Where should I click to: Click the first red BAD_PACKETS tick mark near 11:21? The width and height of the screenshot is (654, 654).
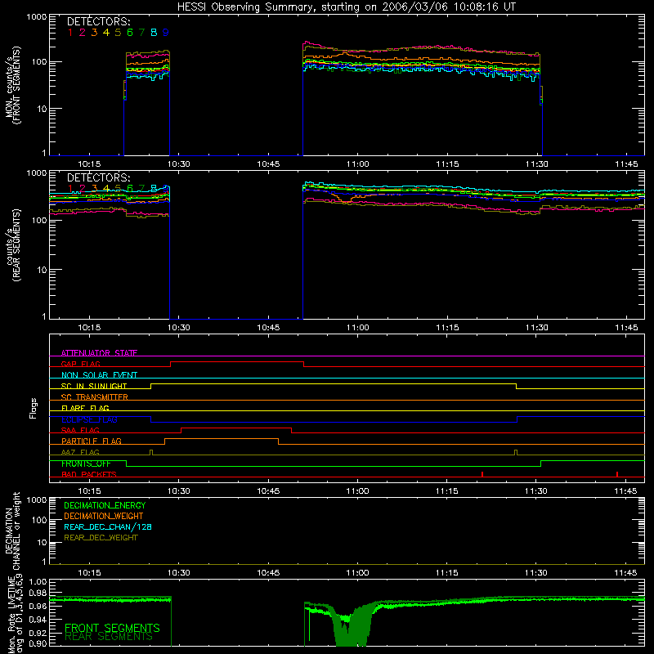tap(482, 474)
